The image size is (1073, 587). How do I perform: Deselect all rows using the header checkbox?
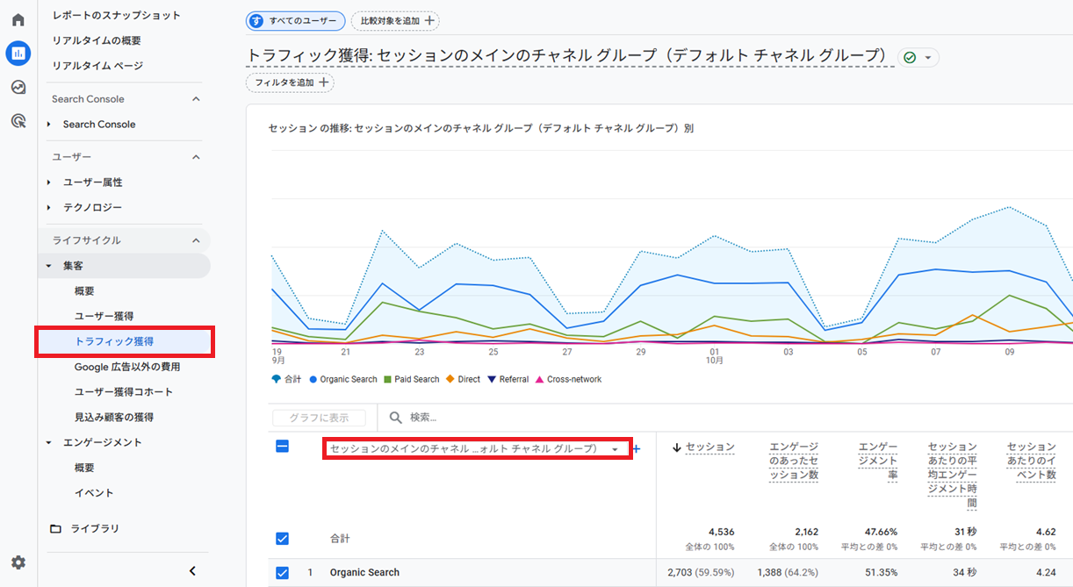coord(282,447)
